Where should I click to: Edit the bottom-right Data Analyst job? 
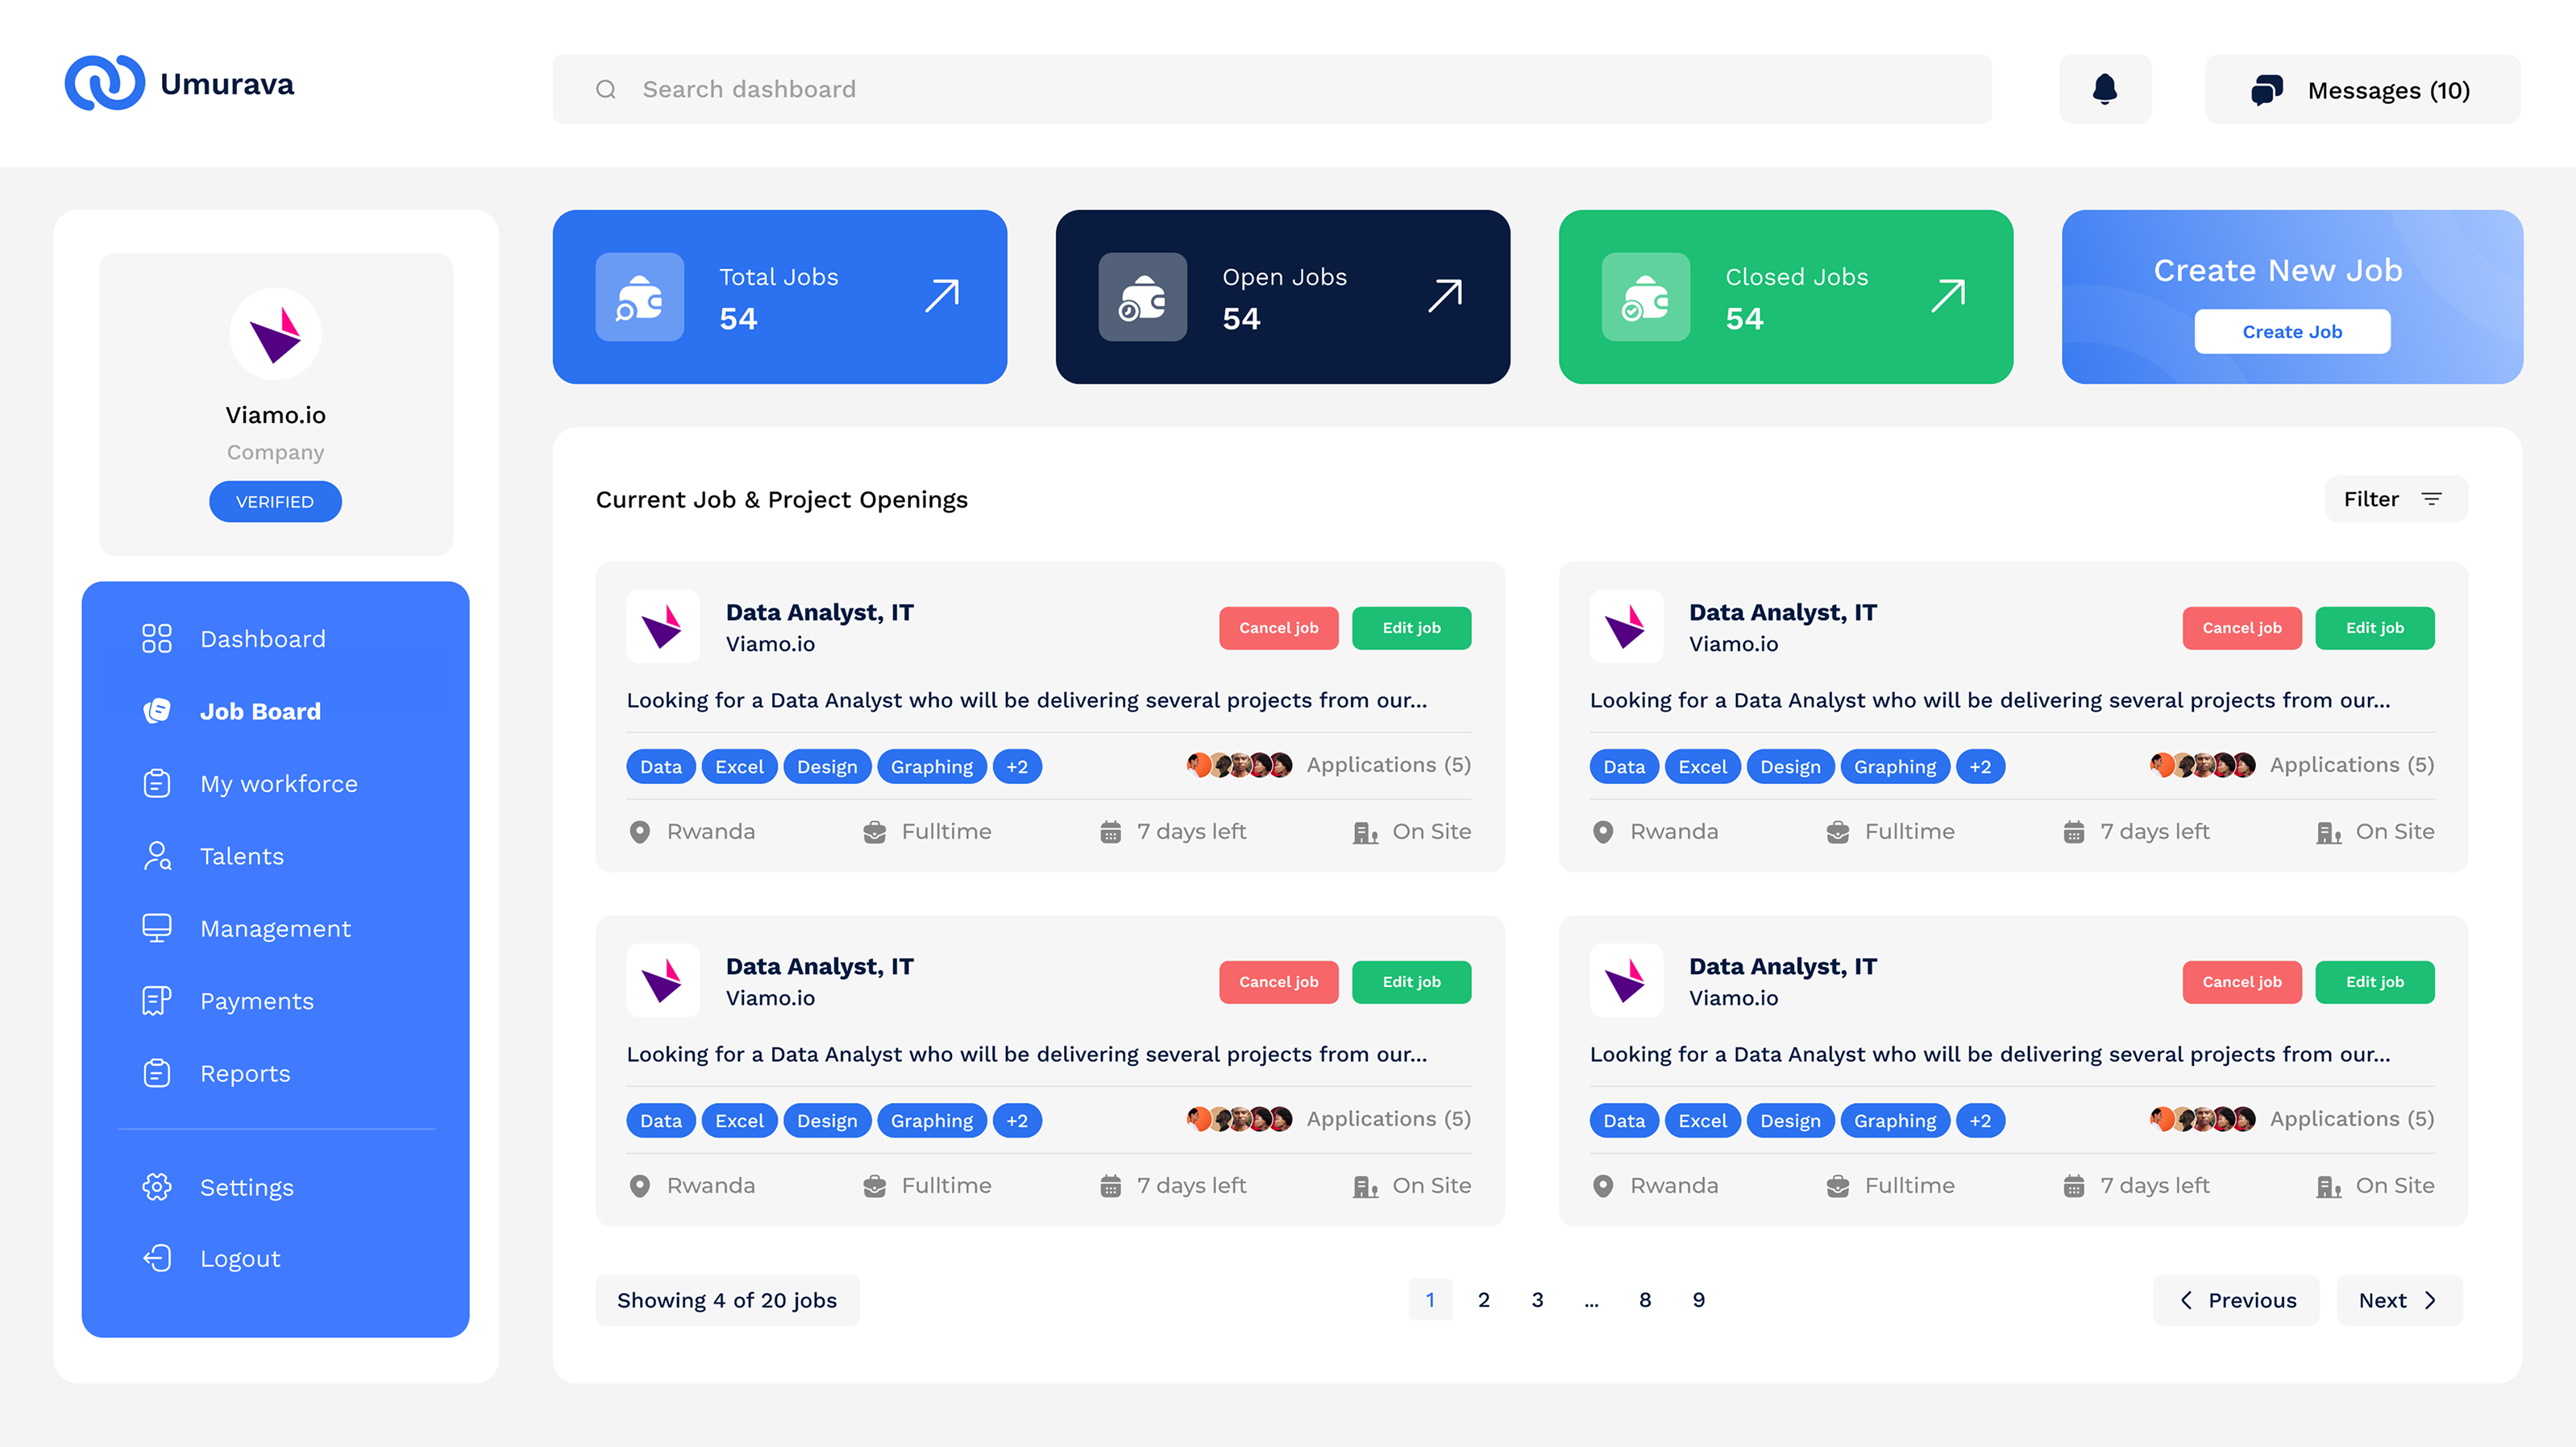(x=2374, y=981)
